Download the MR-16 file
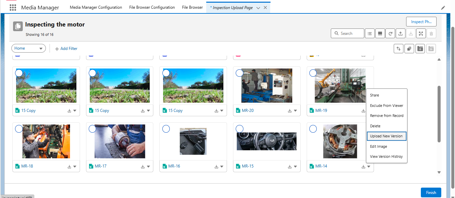 pos(216,166)
